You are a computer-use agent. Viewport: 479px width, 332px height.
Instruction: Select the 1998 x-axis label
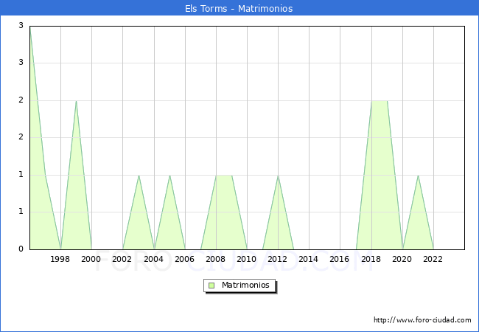60,259
